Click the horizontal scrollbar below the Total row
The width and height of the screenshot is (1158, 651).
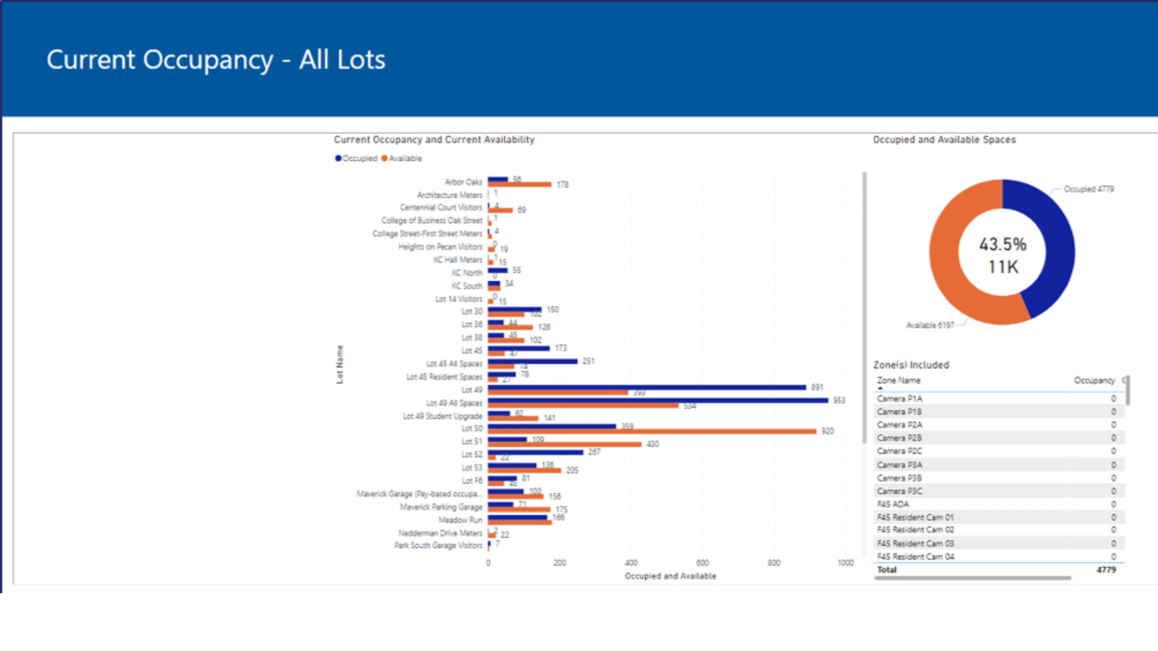pos(971,577)
